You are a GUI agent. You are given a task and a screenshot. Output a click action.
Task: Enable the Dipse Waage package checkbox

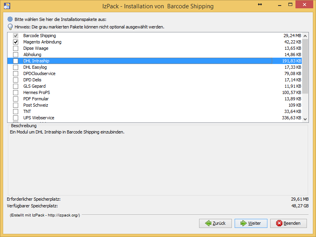[15, 48]
